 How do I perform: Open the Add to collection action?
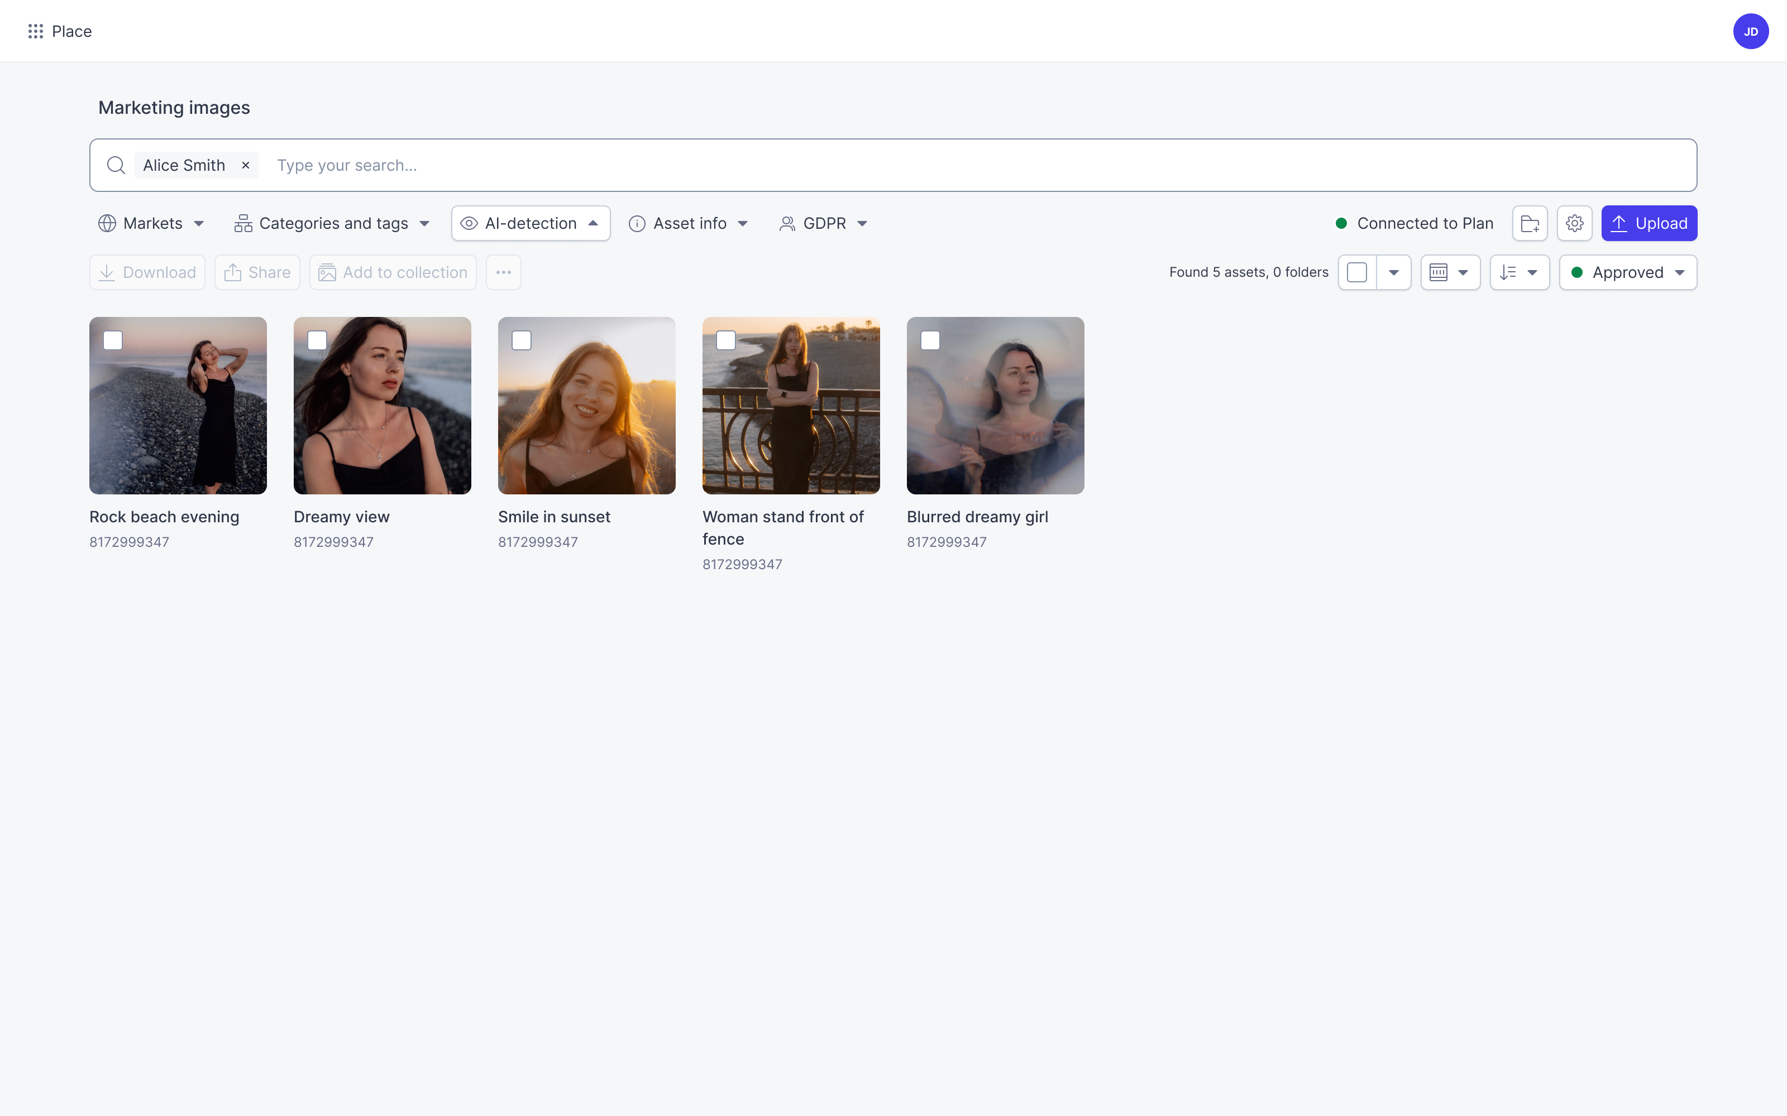392,272
